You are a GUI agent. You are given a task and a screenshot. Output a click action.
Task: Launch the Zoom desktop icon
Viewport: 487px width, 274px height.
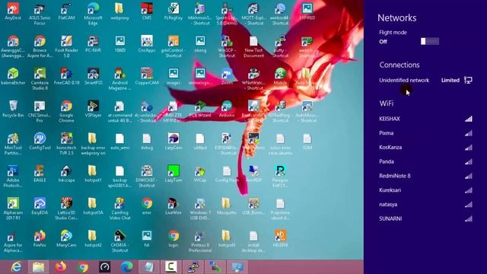point(227,76)
